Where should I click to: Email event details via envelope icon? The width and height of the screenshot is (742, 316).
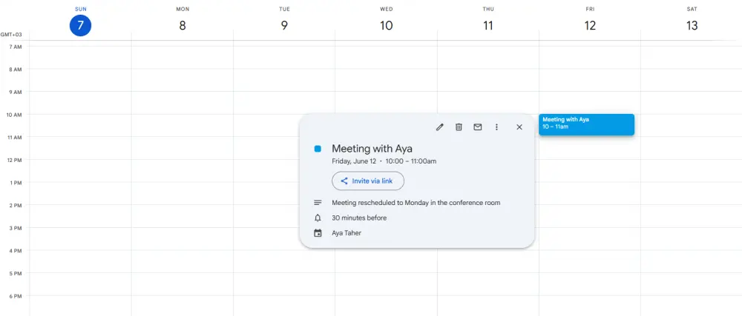[477, 127]
